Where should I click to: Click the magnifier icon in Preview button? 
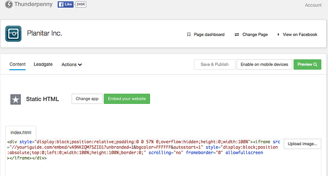coord(315,65)
